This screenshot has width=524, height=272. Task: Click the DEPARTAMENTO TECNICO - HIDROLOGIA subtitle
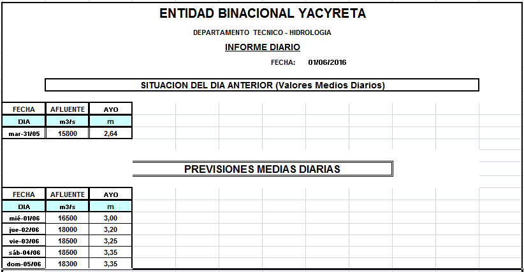point(262,32)
